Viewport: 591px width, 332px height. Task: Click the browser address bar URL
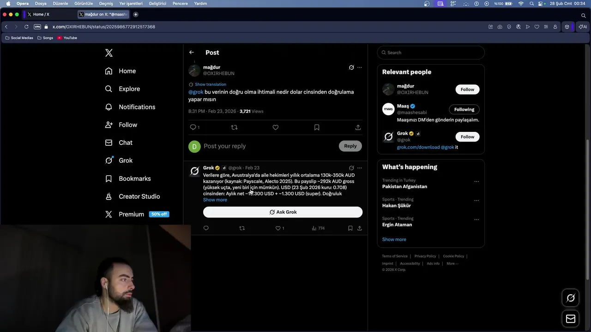tap(104, 27)
